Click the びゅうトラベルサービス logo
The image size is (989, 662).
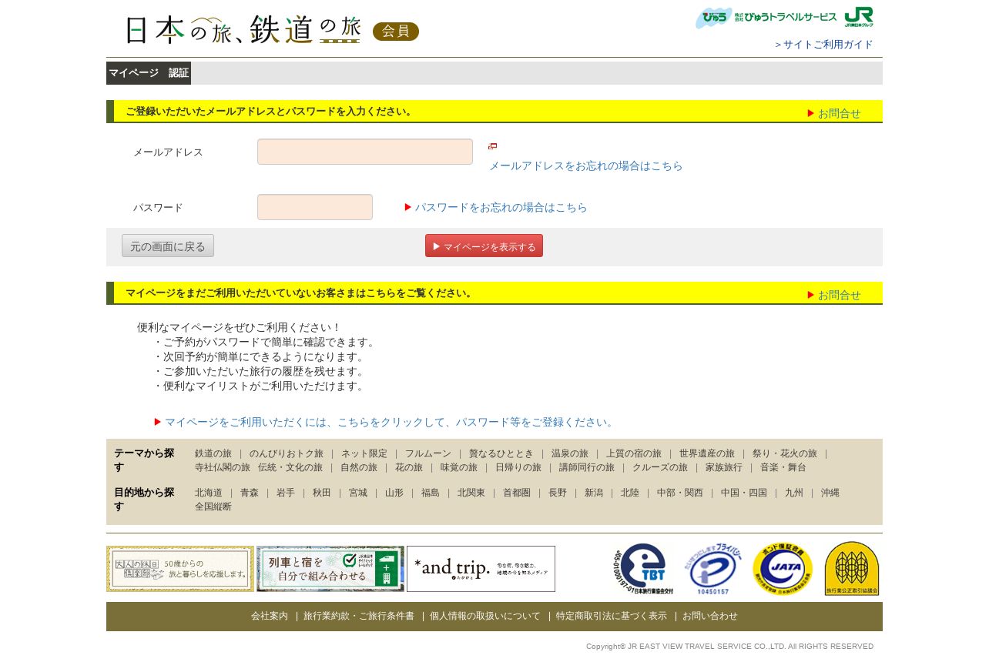766,18
